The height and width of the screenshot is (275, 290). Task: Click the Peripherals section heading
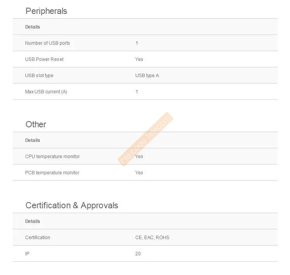coord(46,11)
